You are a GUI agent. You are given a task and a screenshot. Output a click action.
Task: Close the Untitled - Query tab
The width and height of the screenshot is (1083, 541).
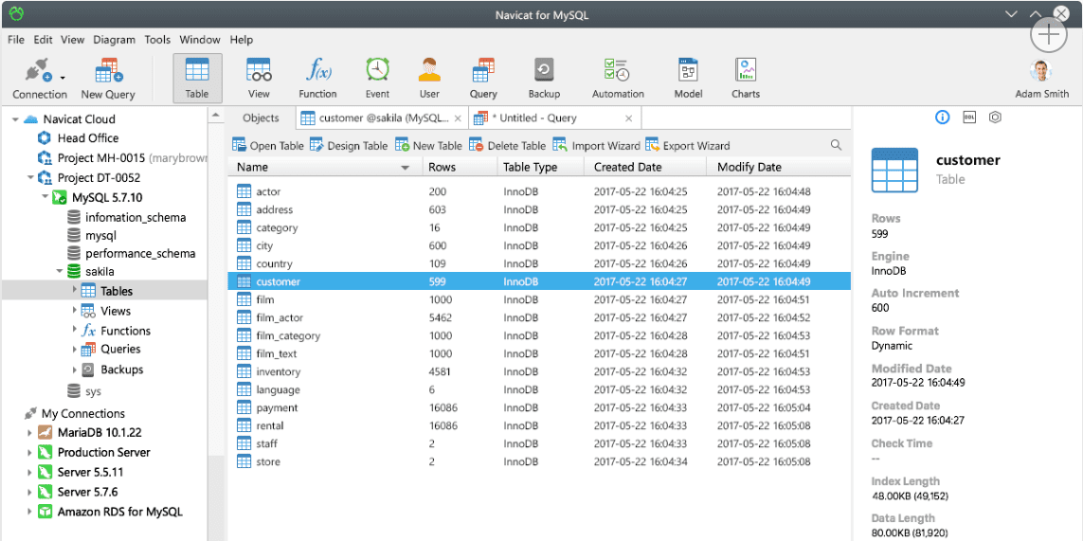(628, 118)
